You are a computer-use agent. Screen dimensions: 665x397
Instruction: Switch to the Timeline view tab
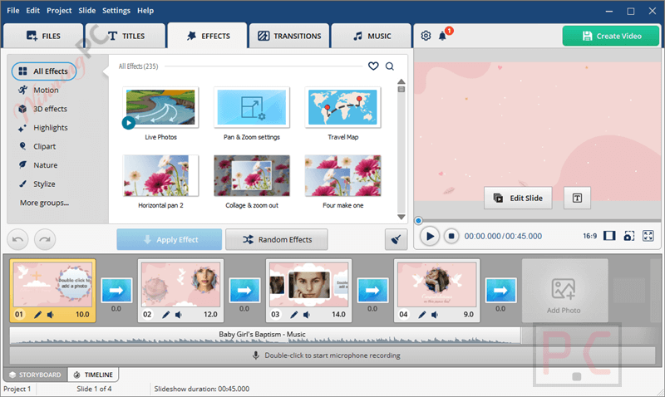(93, 375)
